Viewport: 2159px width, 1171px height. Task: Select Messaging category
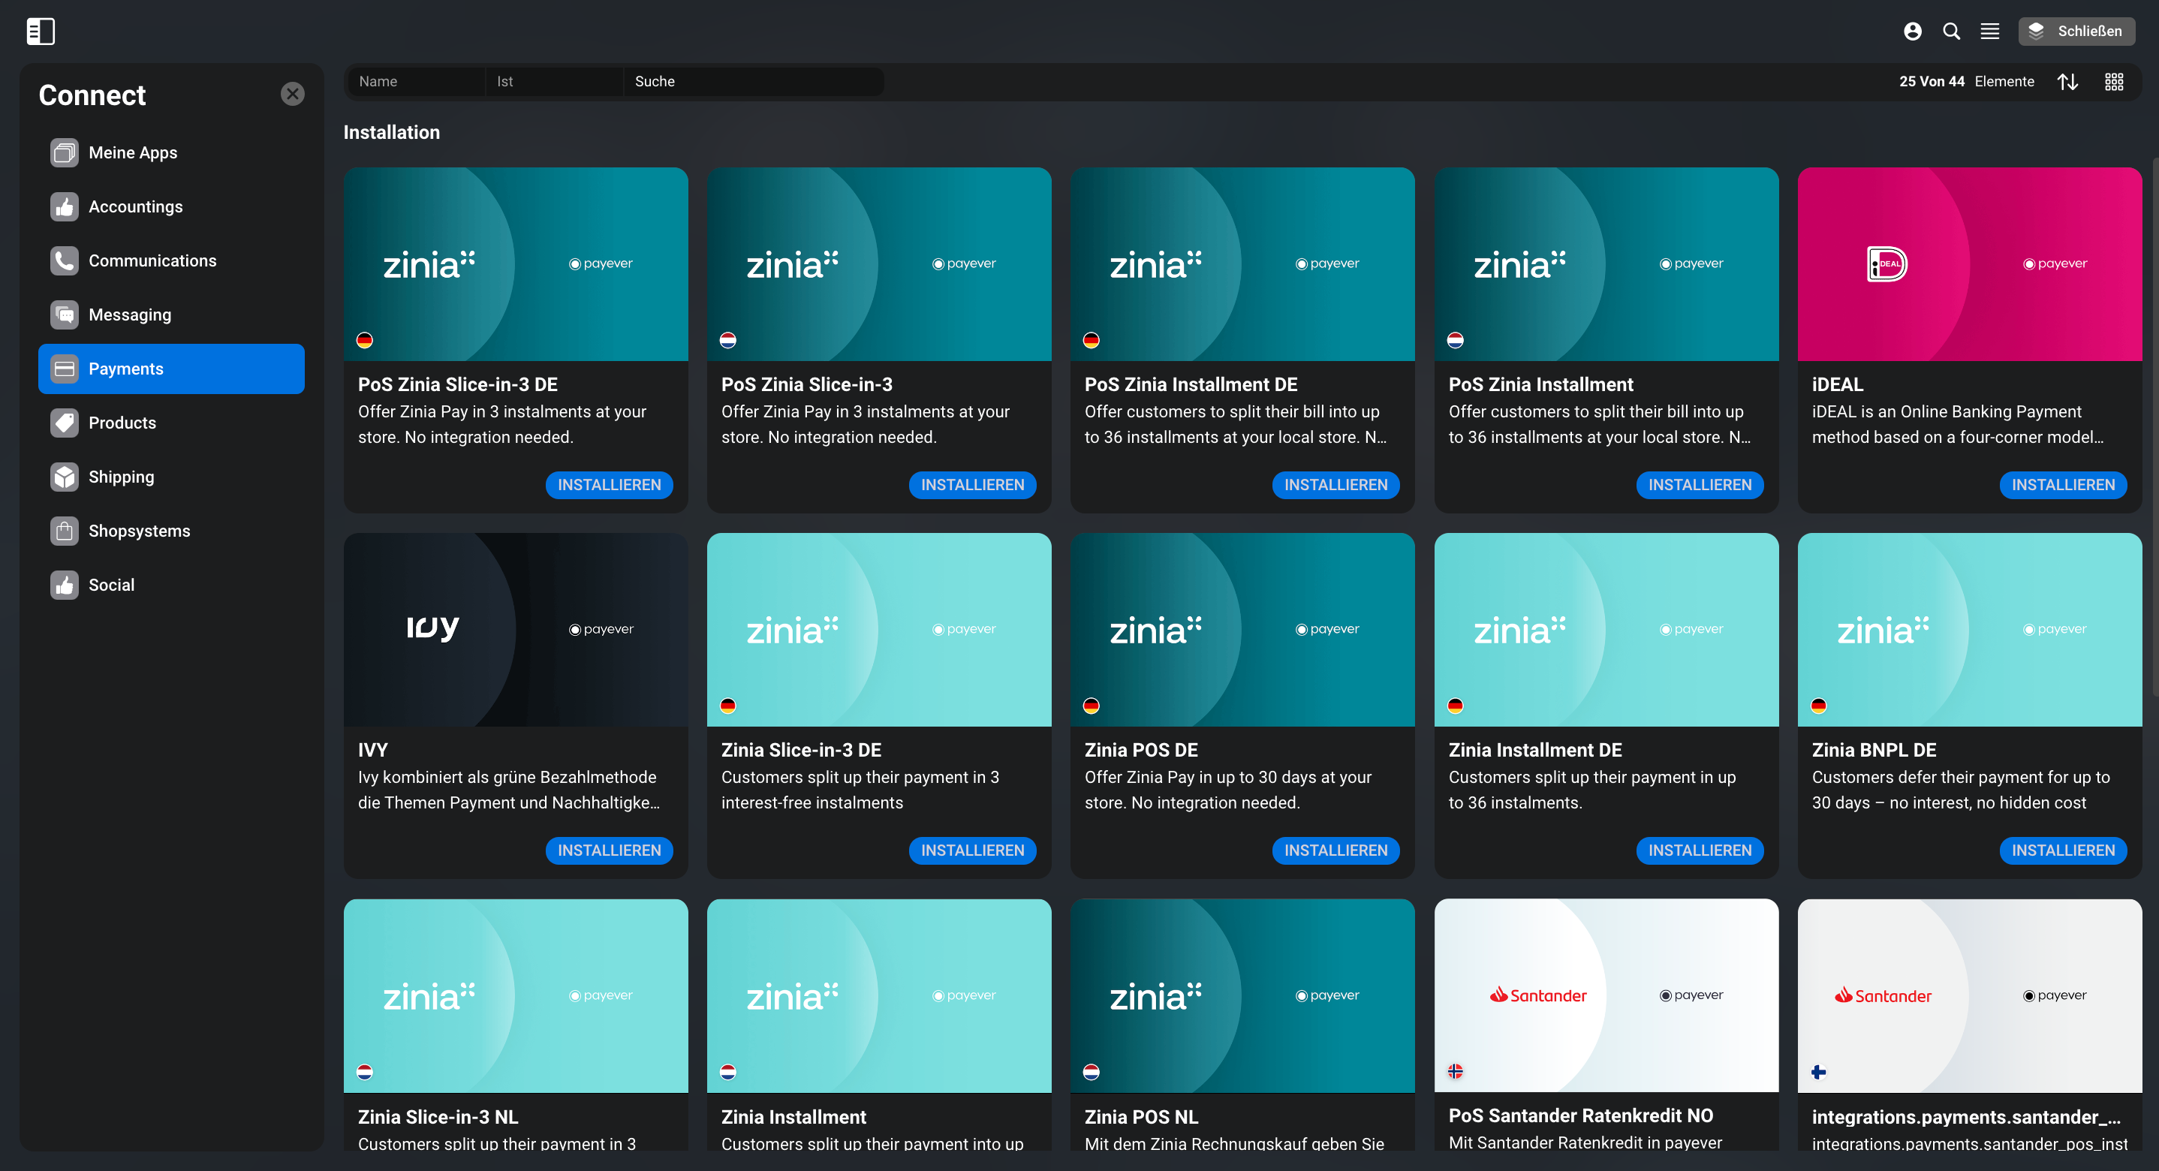(x=171, y=315)
